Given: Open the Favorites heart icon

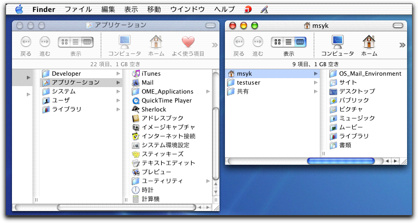Looking at the screenshot, I should [188, 42].
